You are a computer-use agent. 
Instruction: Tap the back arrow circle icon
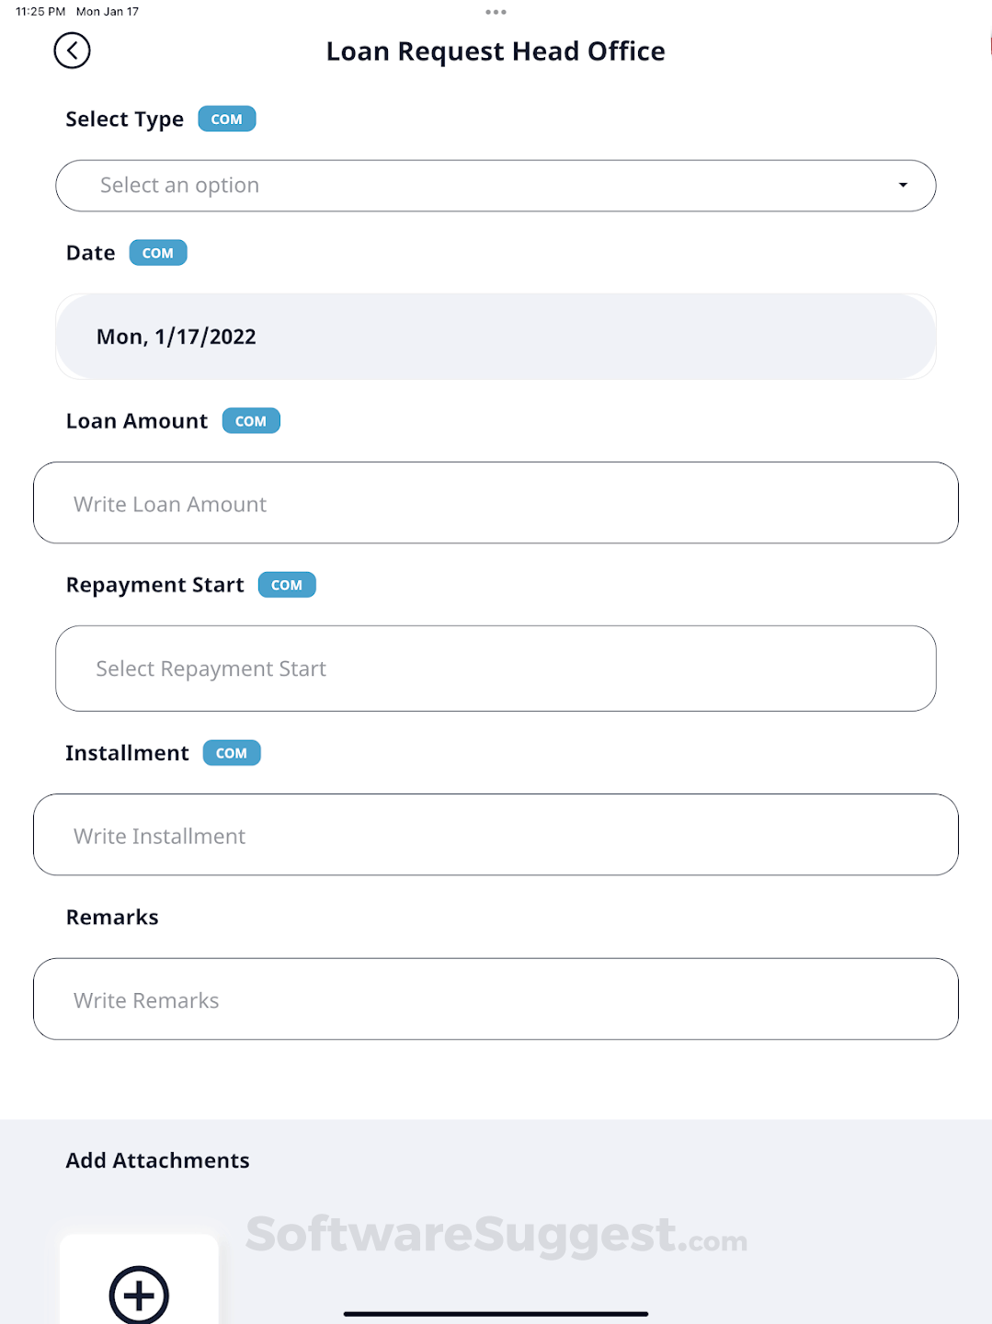pos(72,51)
